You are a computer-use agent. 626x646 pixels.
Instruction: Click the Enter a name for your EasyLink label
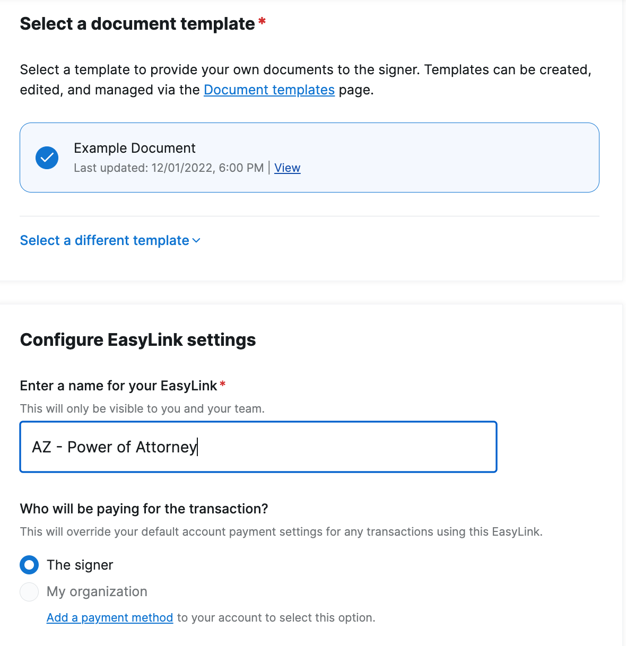point(118,386)
